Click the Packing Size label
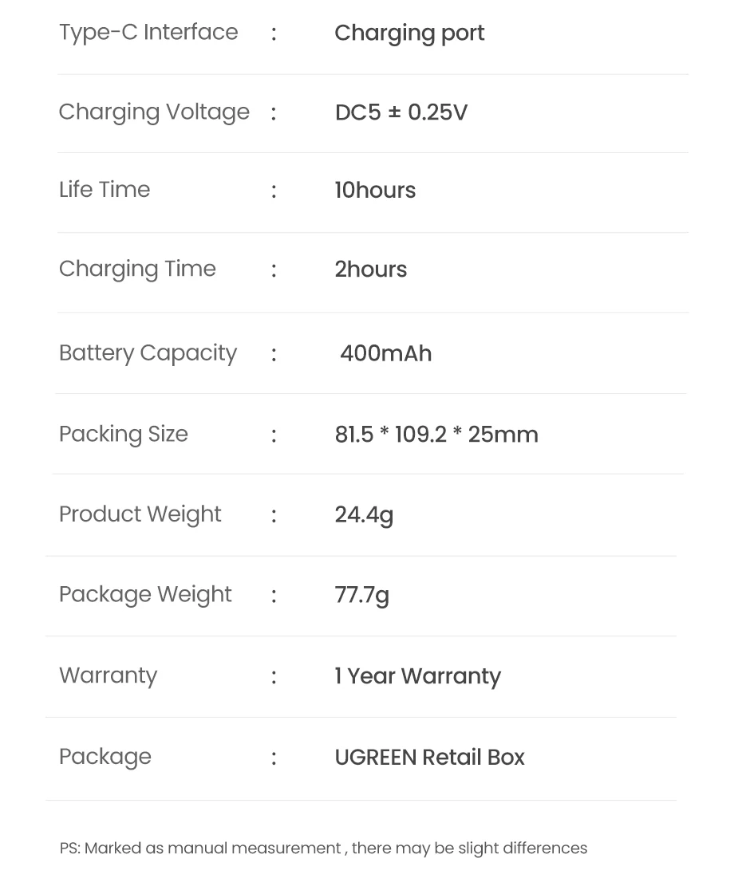Image resolution: width=742 pixels, height=882 pixels. pyautogui.click(x=124, y=434)
